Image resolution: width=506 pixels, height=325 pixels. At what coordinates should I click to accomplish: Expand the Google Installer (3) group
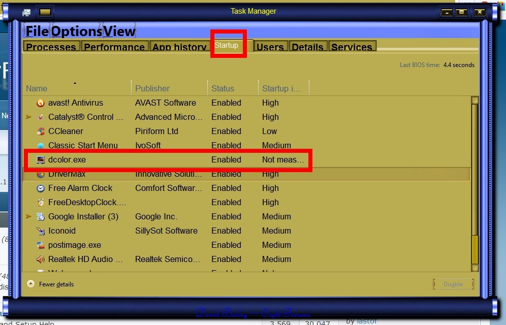[28, 217]
